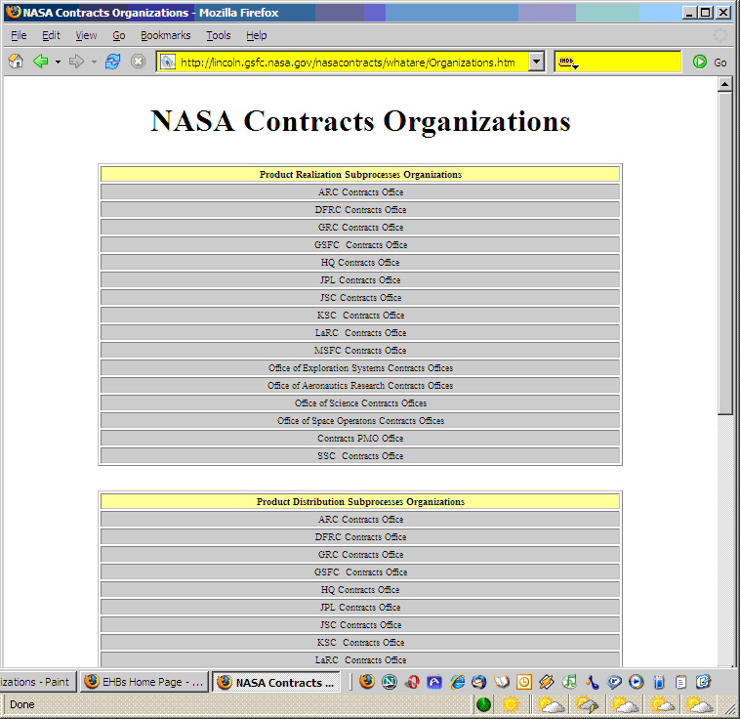Image resolution: width=740 pixels, height=719 pixels.
Task: Open the Go menu
Action: 119,35
